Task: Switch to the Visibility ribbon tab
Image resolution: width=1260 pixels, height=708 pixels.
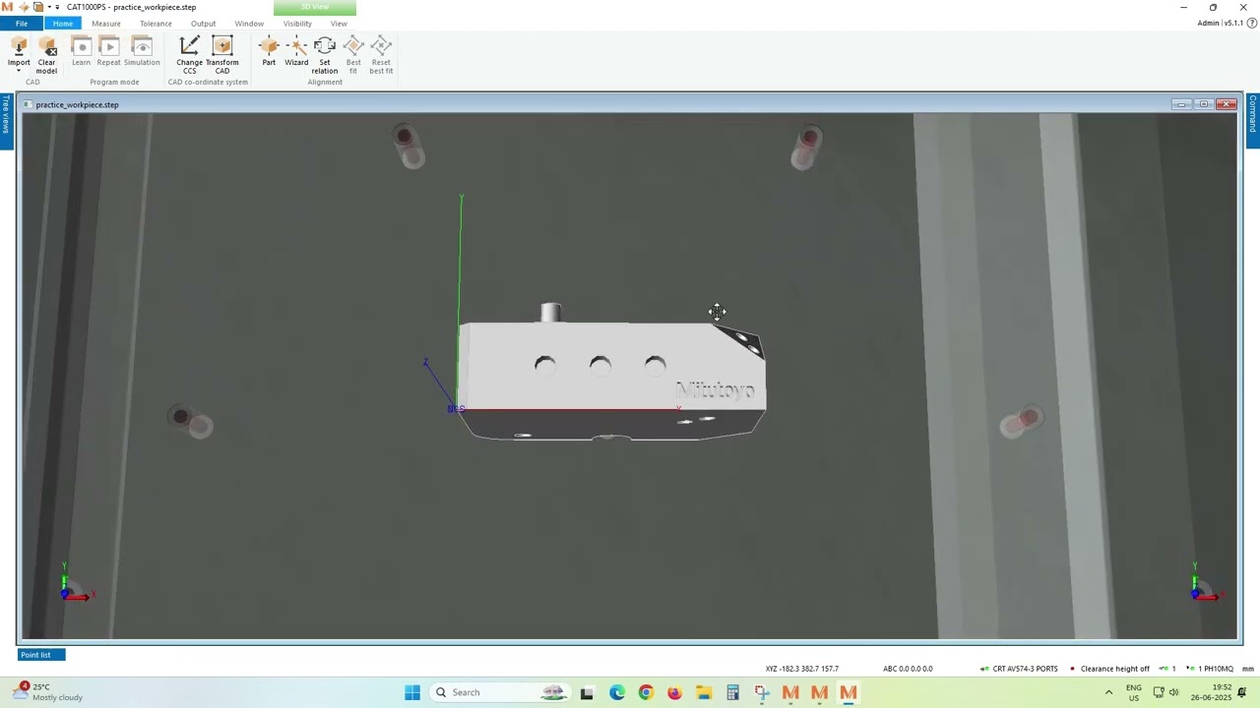Action: pos(297,24)
